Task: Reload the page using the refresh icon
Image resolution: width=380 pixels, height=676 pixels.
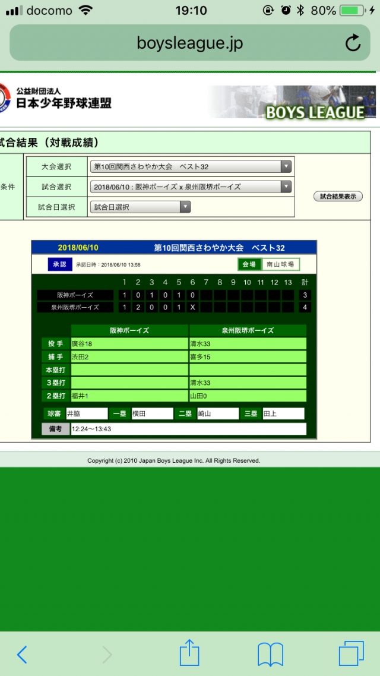Action: pos(353,43)
